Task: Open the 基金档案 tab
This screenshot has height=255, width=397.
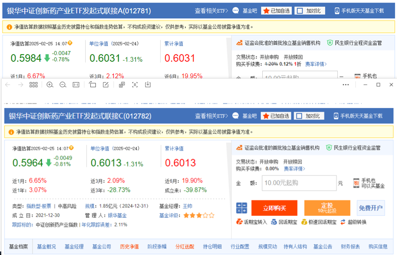Action: 18,246
